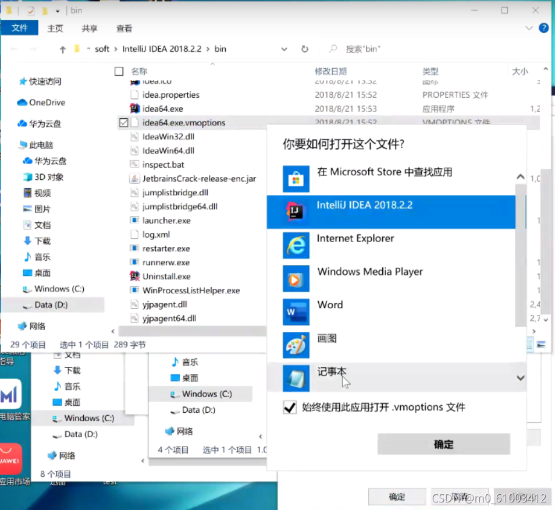
Task: Click the 音乐 note icon in bin window
Action: [27, 257]
